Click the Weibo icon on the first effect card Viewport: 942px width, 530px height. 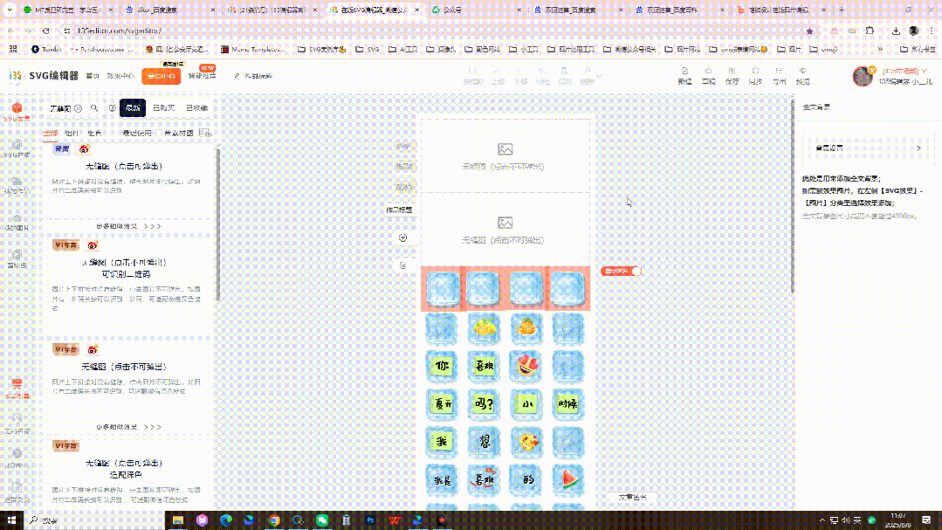(84, 149)
